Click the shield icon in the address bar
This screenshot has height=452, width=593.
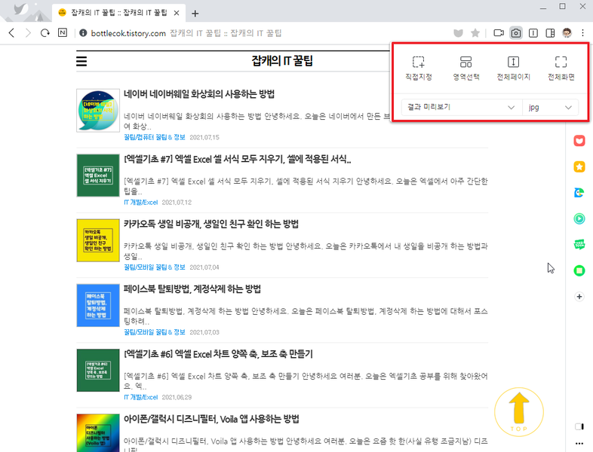click(459, 33)
